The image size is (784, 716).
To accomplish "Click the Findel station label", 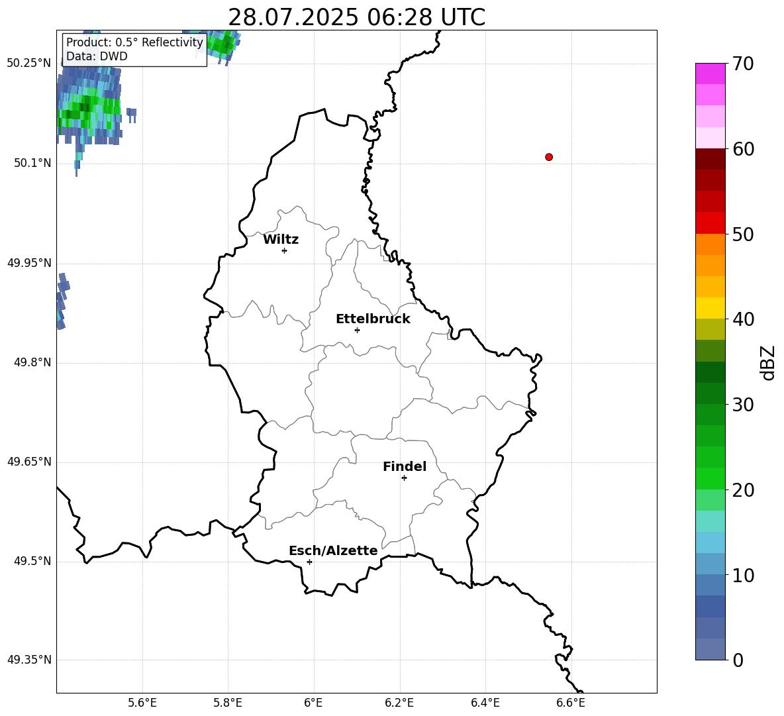I will coord(405,466).
